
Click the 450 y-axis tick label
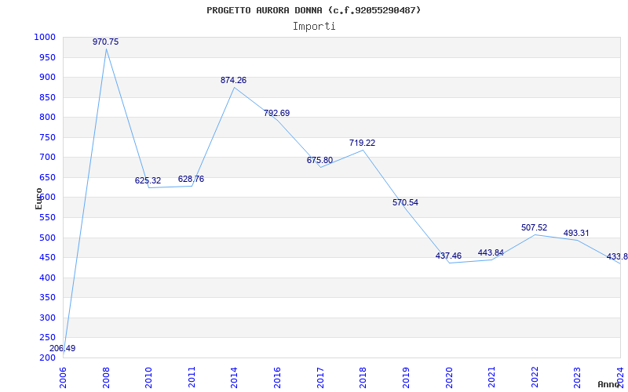(47, 258)
